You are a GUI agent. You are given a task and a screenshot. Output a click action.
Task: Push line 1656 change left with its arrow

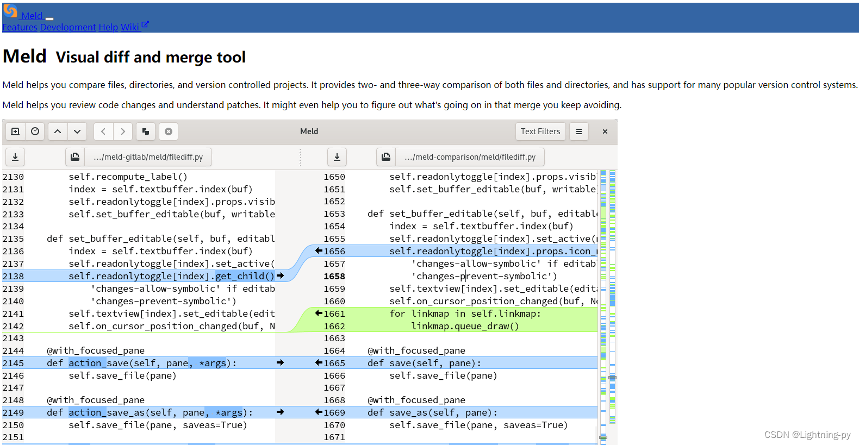click(319, 251)
